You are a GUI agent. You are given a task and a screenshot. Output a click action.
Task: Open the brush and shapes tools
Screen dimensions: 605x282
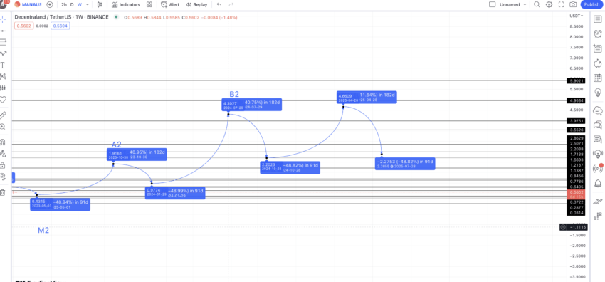click(x=3, y=53)
